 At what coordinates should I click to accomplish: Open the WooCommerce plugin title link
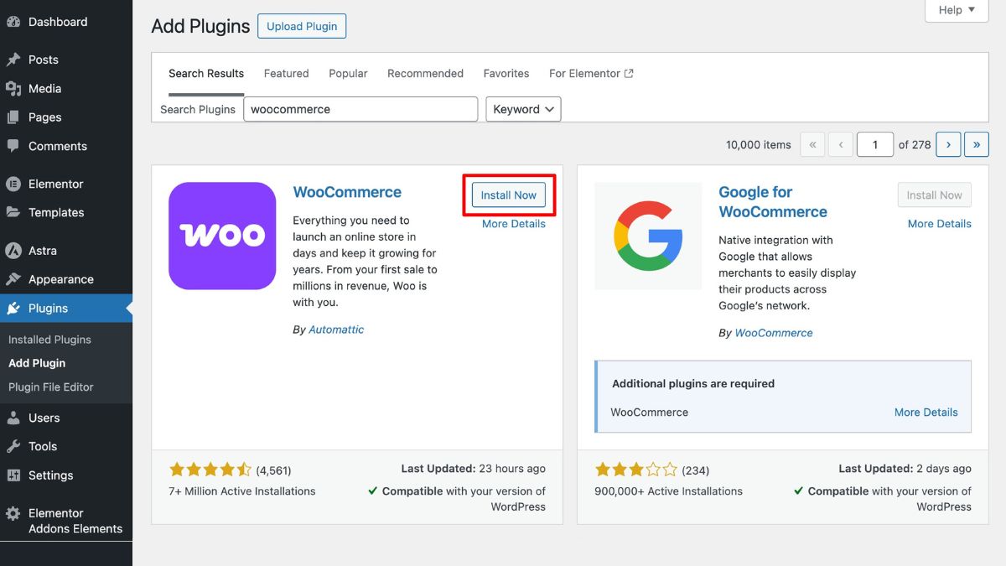(347, 192)
